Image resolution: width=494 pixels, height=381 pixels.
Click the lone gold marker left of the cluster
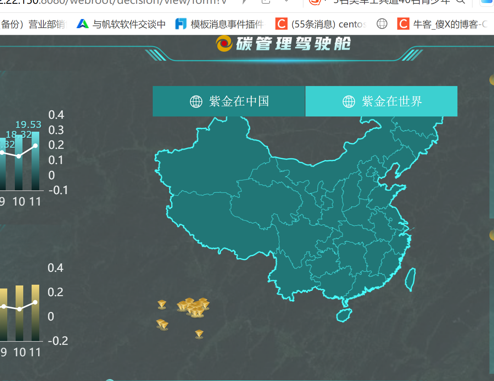coord(162,304)
